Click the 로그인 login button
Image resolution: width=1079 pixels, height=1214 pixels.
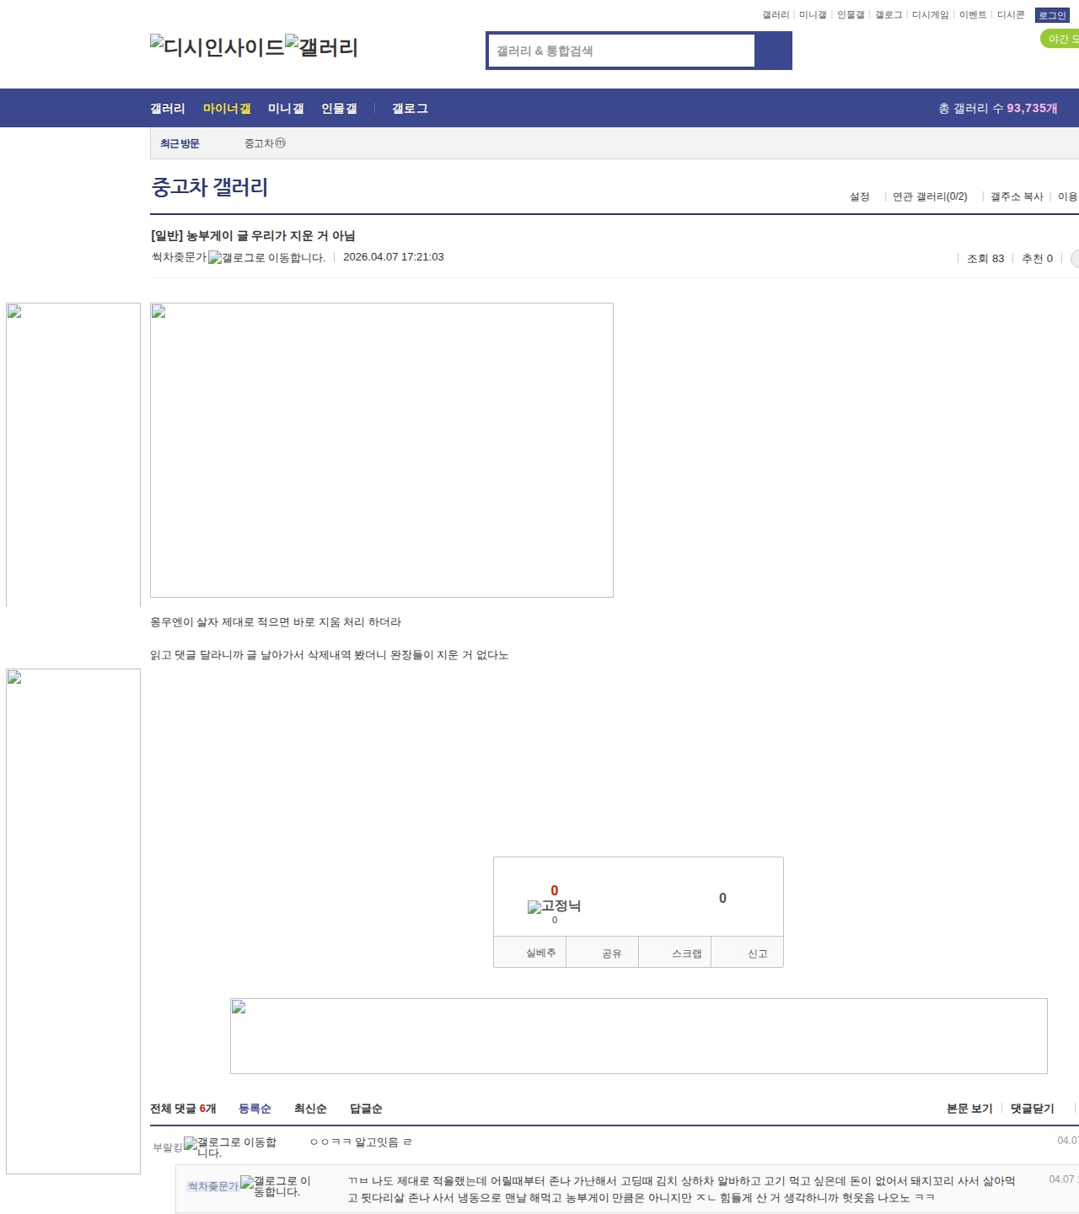pos(1052,15)
